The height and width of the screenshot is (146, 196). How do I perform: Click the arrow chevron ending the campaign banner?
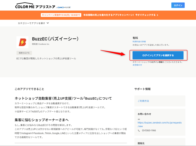(157, 15)
